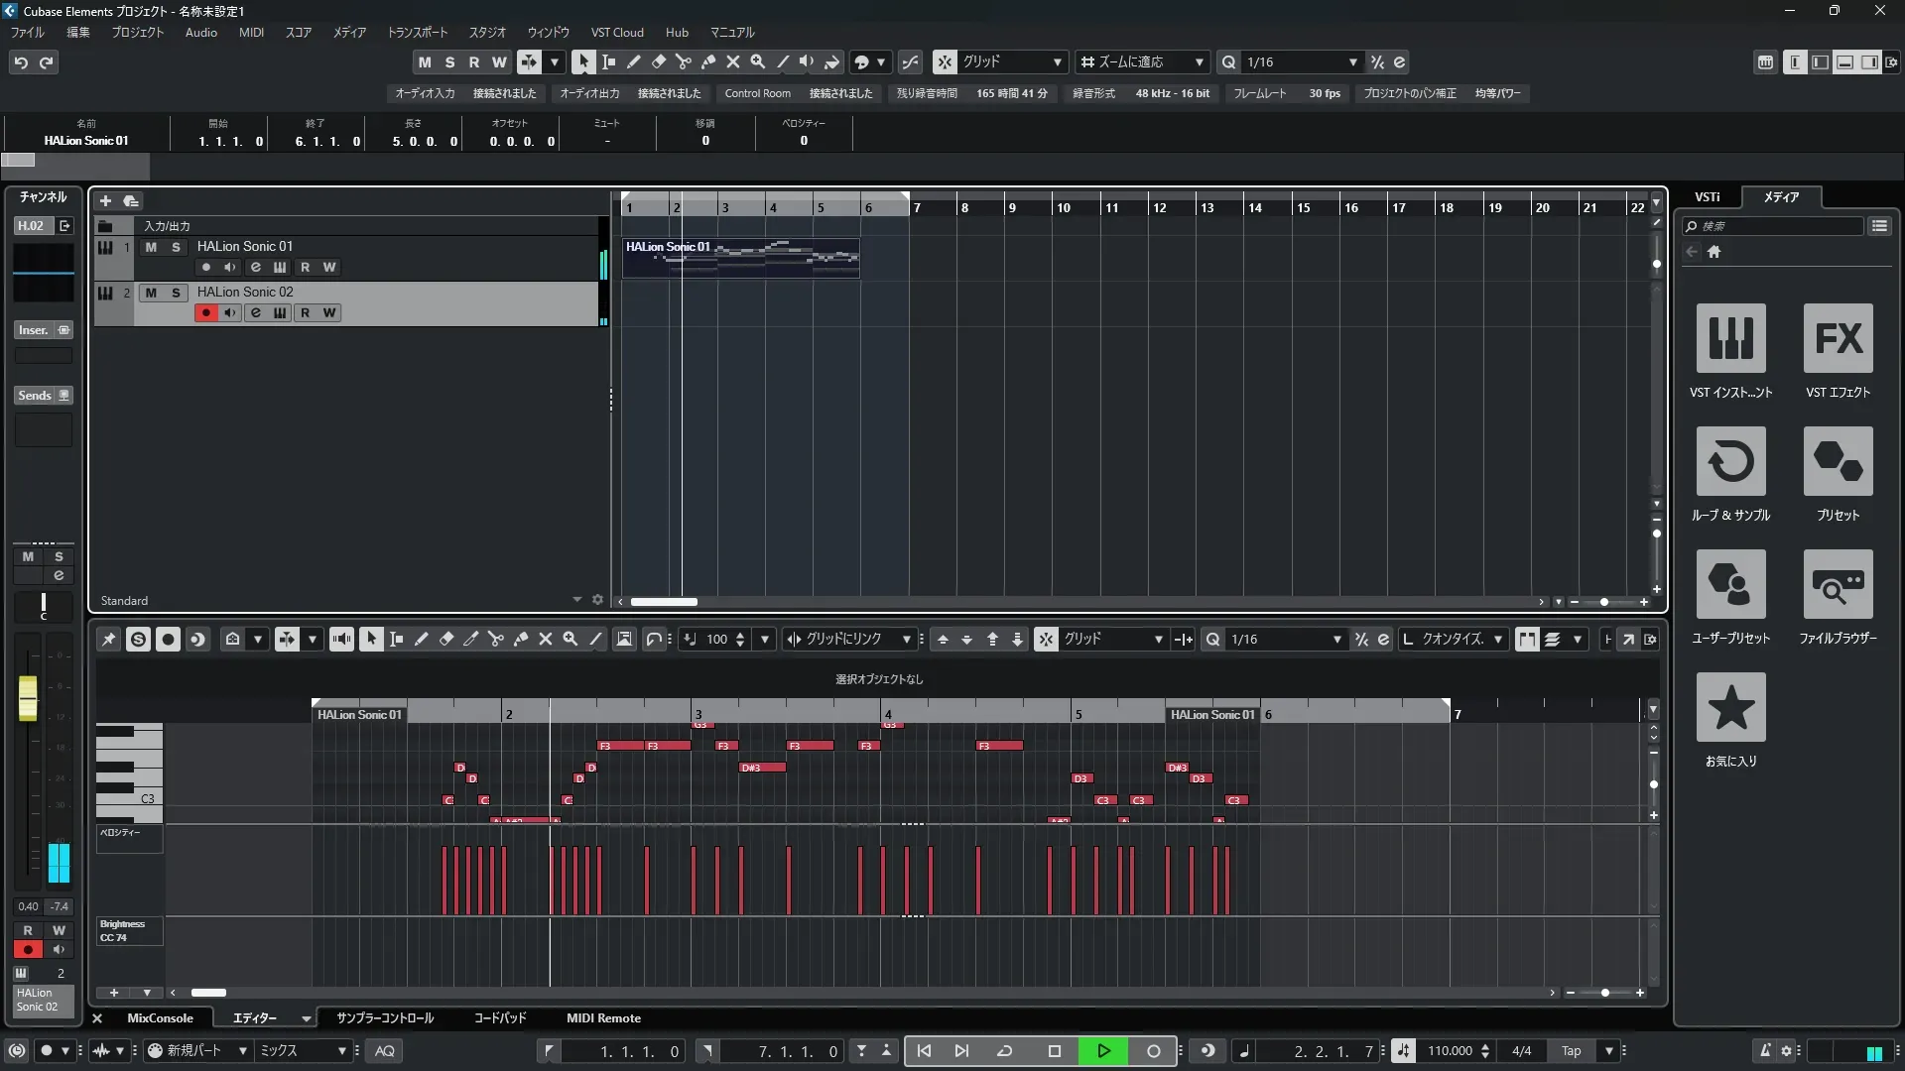Image resolution: width=1905 pixels, height=1071 pixels.
Task: Pick the Zoom tool in key editor toolbar
Action: (x=570, y=640)
